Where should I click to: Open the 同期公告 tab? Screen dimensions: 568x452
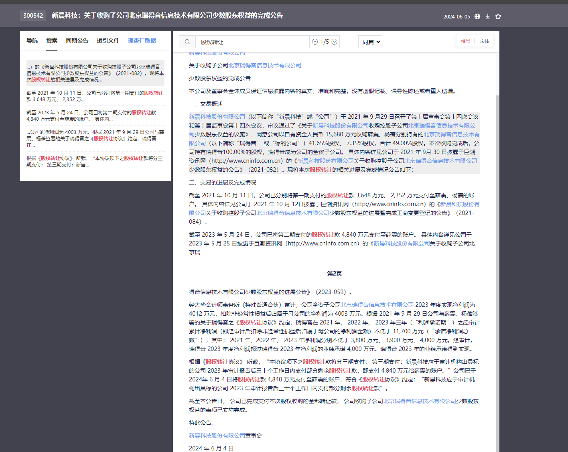click(x=77, y=41)
